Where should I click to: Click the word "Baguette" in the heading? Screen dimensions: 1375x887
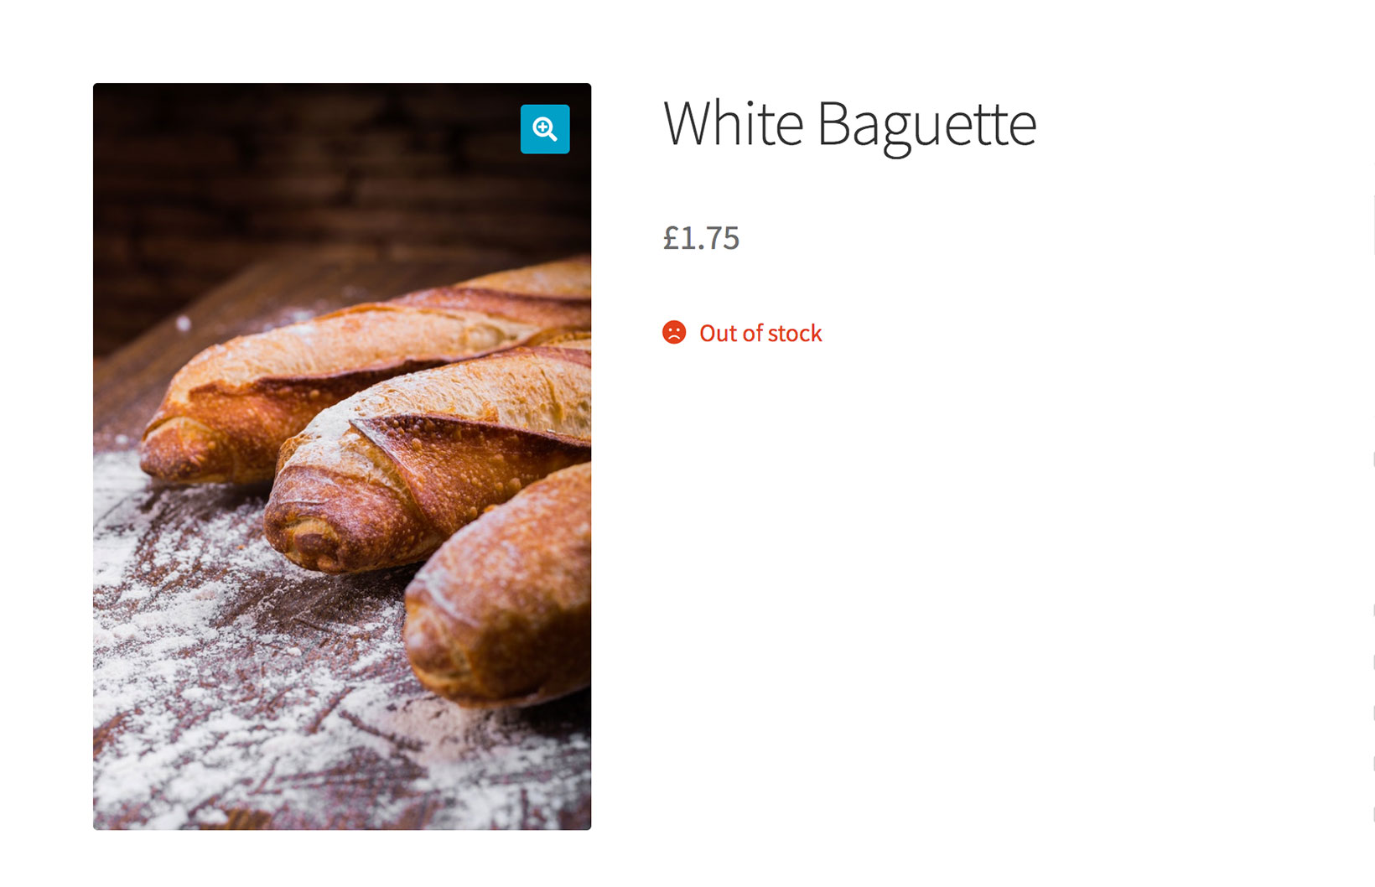point(926,126)
